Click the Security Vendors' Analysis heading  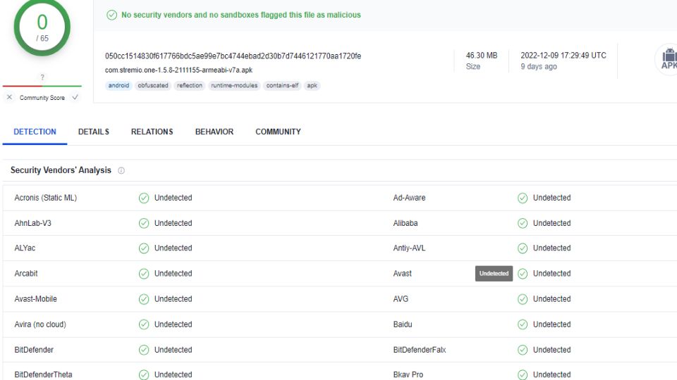click(61, 170)
